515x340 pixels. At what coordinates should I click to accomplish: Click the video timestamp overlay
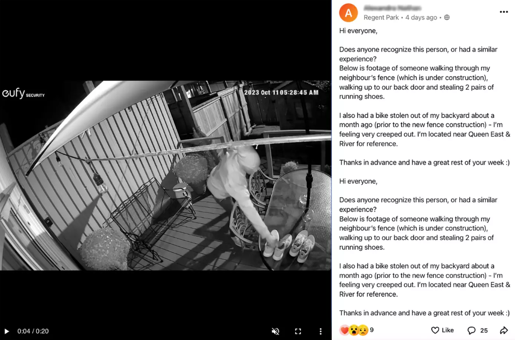[x=281, y=93]
